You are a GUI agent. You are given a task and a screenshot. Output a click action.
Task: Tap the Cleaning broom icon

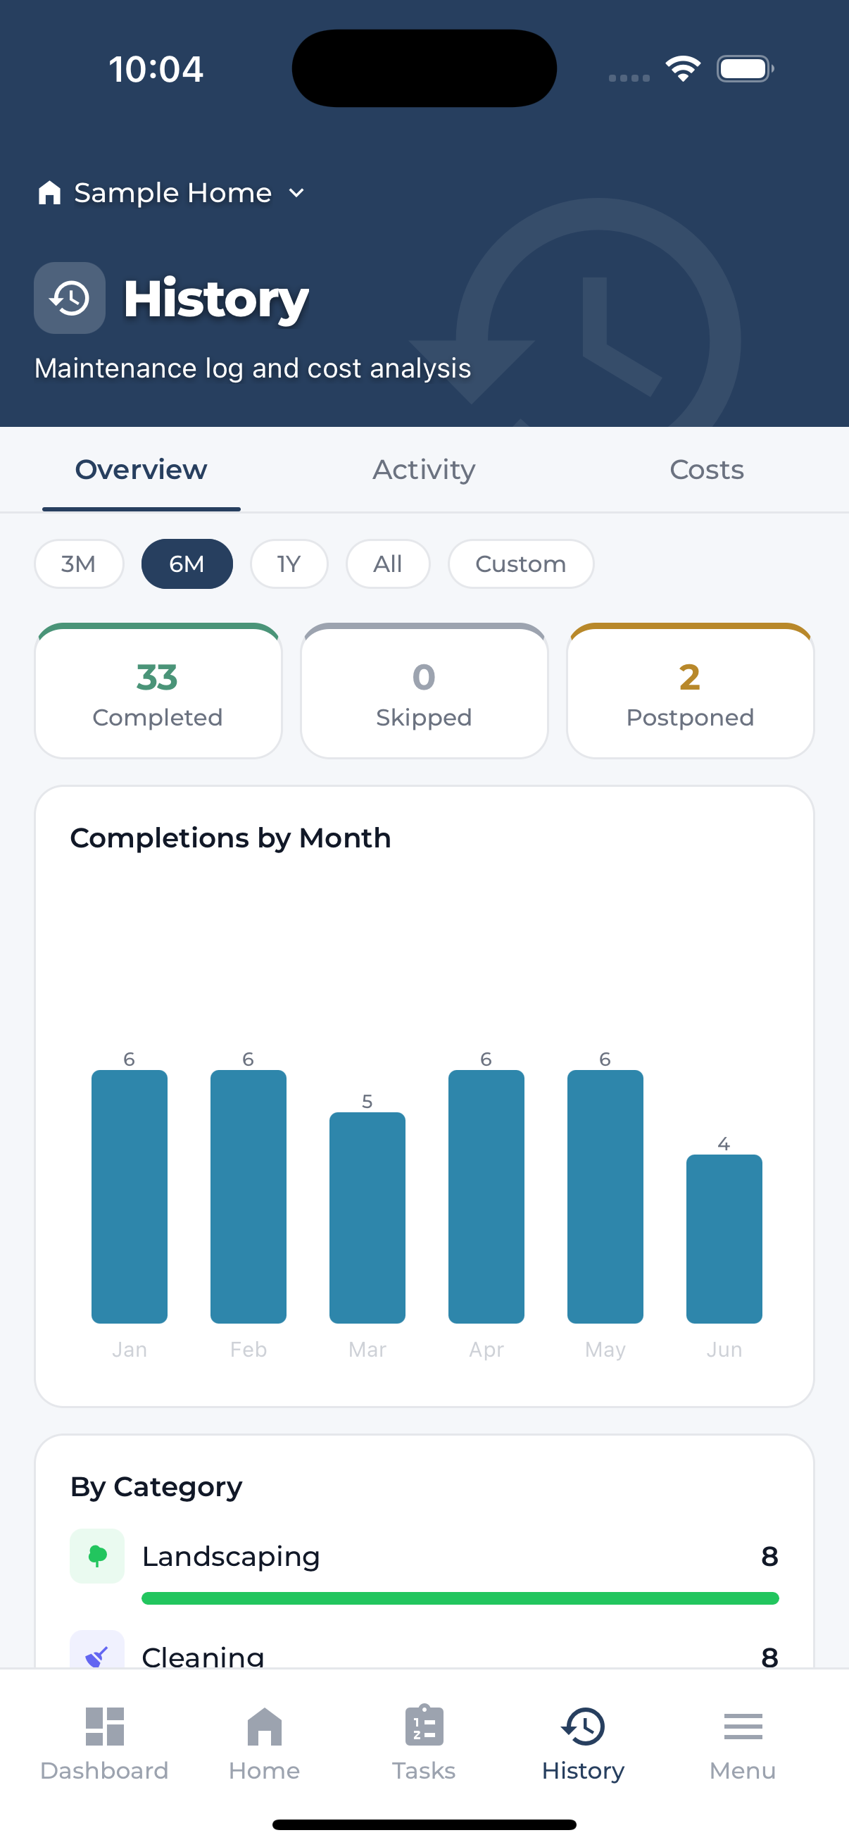click(96, 1653)
